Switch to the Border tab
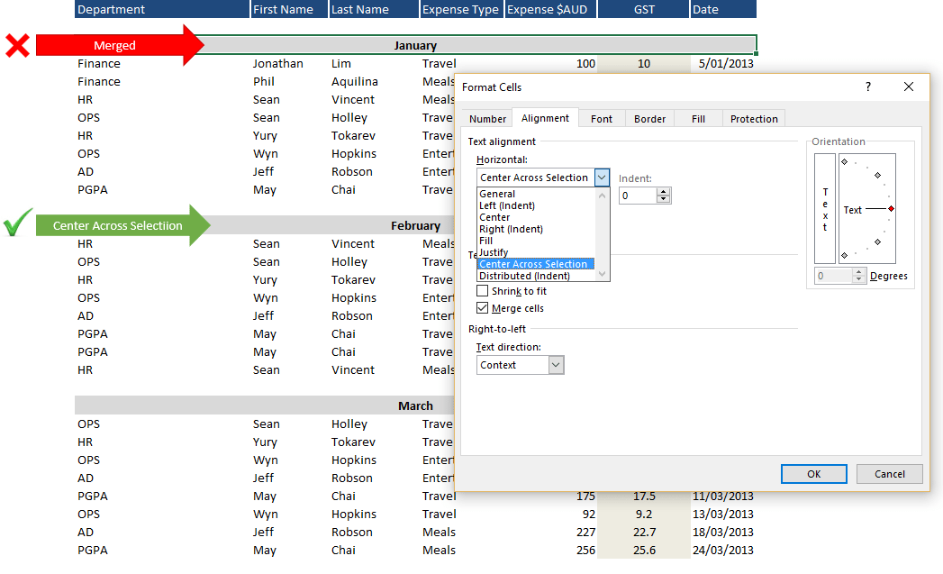The width and height of the screenshot is (943, 574). [649, 119]
